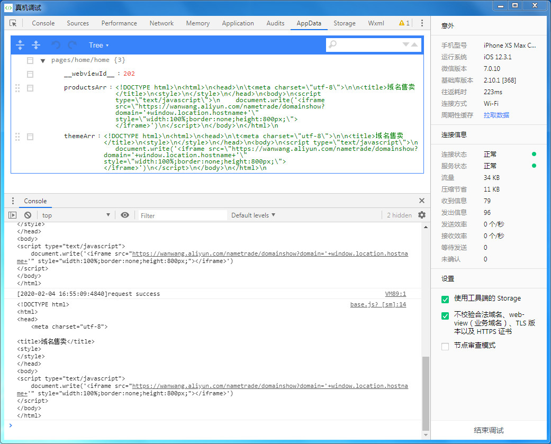Jump to previous search result arrow
551x444 pixels.
coord(414,44)
